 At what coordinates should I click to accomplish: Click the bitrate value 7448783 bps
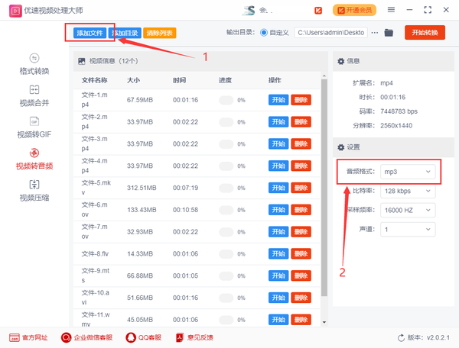click(399, 111)
